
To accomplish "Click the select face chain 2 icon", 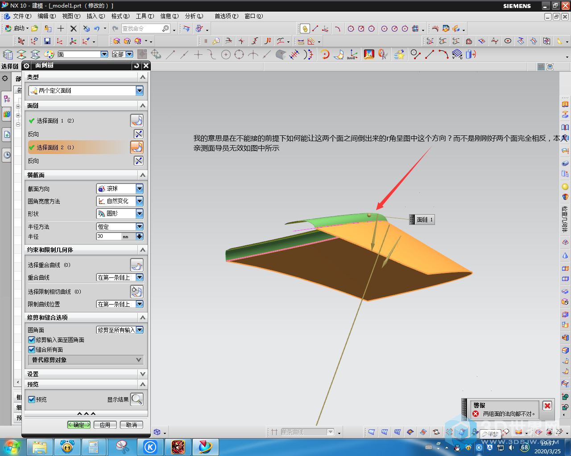I will (137, 147).
